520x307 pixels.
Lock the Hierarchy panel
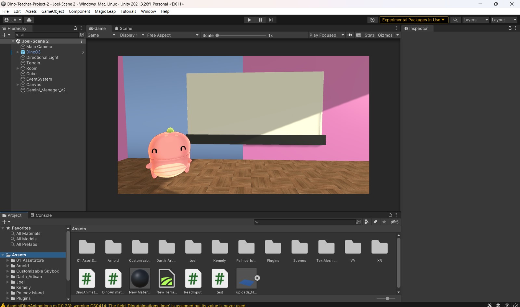point(75,28)
